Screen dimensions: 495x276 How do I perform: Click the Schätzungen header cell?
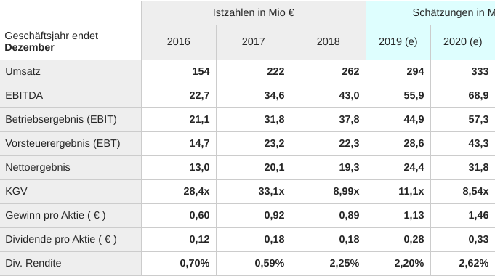430,12
